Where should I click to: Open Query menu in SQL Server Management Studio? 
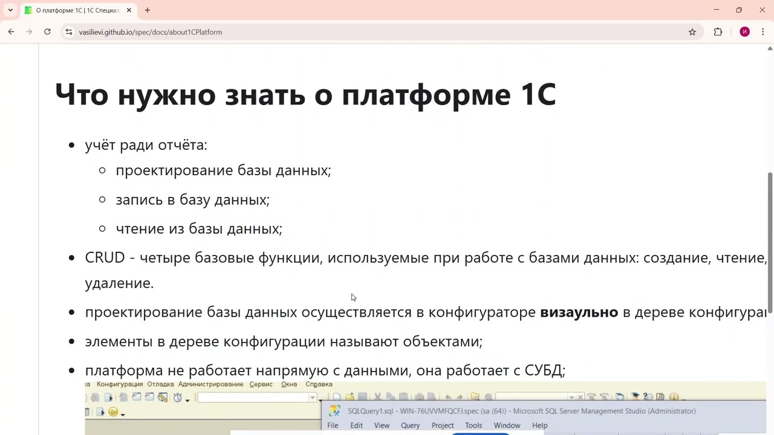click(x=410, y=425)
